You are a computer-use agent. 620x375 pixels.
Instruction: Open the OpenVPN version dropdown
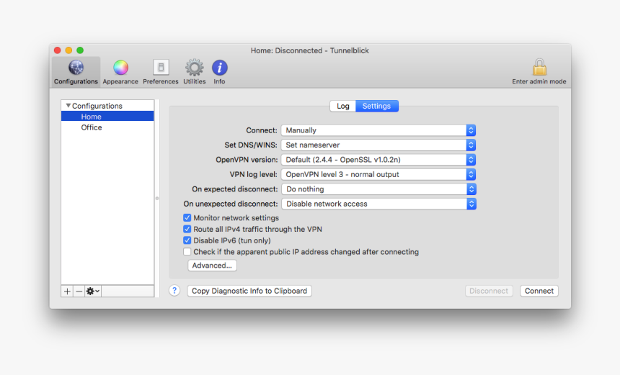coord(378,160)
